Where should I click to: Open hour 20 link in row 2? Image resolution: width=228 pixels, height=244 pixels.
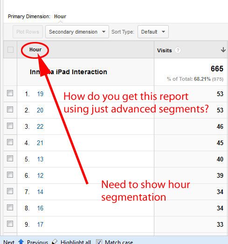point(40,110)
